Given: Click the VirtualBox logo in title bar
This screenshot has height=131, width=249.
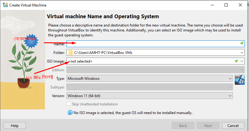Looking at the screenshot, I should 5,5.
